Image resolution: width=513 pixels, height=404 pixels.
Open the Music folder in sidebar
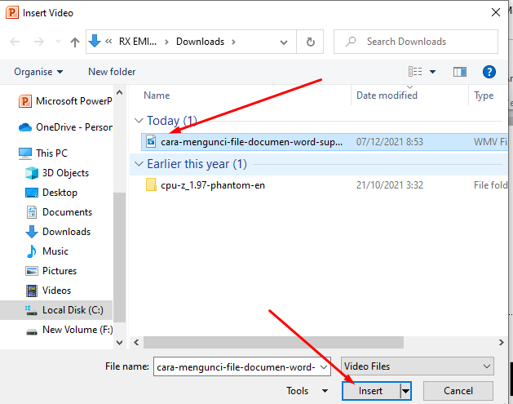[x=55, y=251]
